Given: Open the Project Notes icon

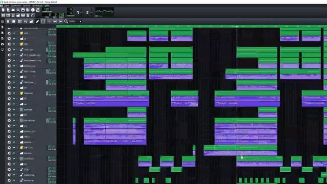Looking at the screenshot, I should [x=28, y=15].
